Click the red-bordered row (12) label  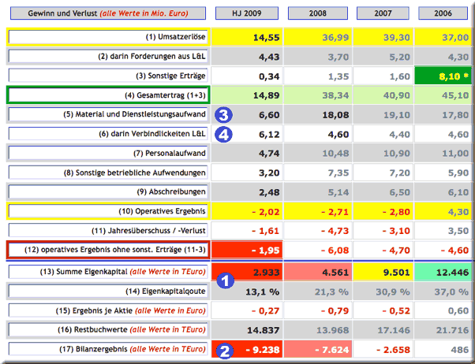pyautogui.click(x=107, y=250)
